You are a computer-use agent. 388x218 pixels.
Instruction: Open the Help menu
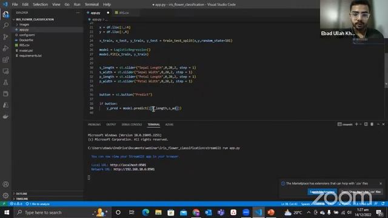(x=107, y=4)
